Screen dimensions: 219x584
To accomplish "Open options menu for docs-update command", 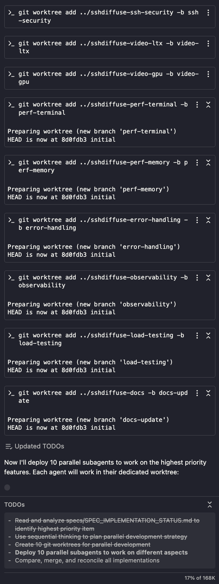I will point(197,393).
